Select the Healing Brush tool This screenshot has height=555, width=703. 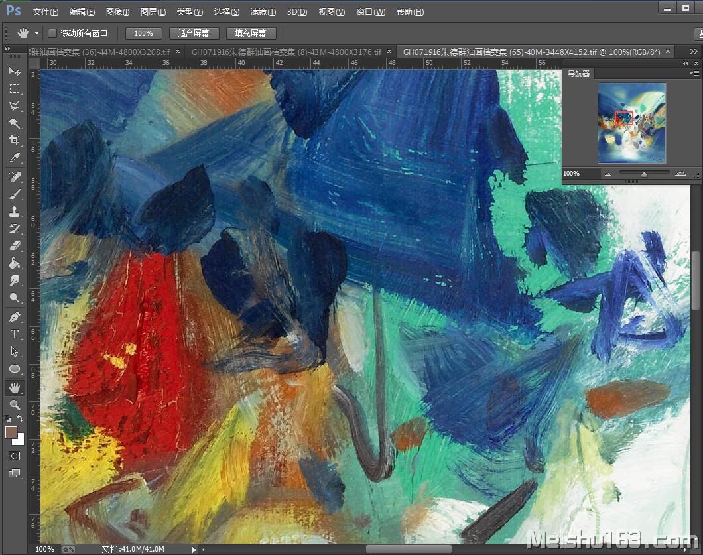[x=15, y=177]
